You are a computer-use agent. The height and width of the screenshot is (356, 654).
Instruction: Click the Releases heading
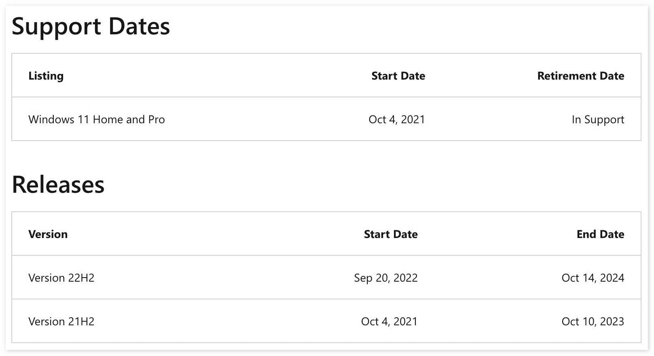[x=58, y=185]
